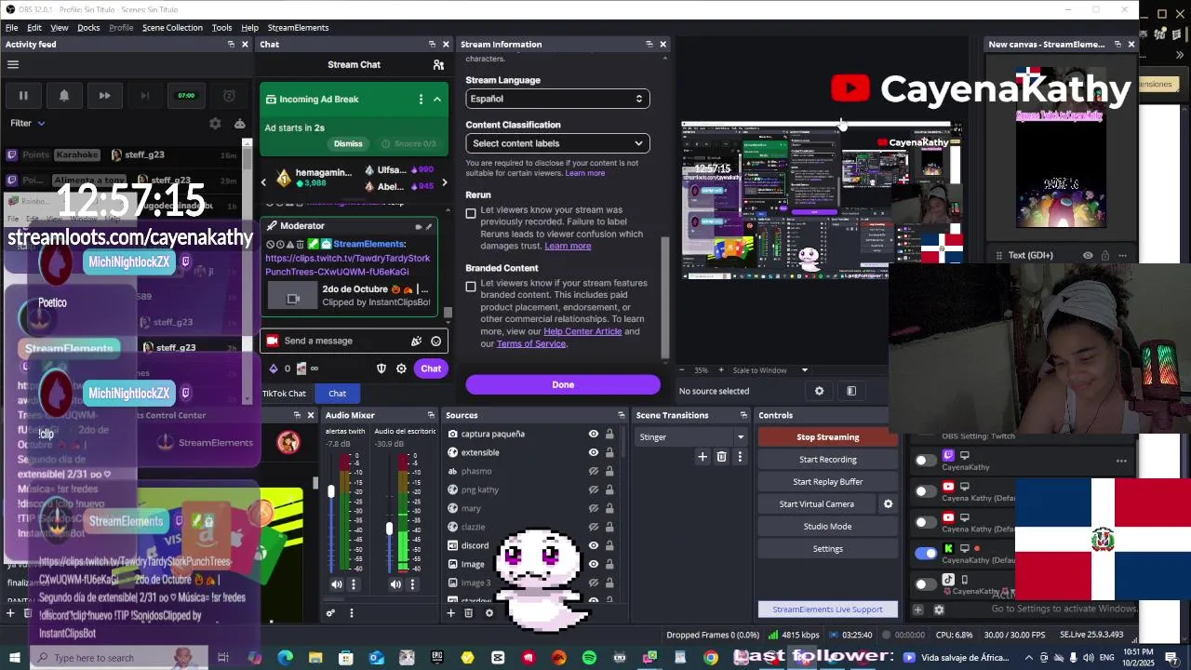This screenshot has width=1191, height=670.
Task: Open Virtual Camera settings gear
Action: (888, 503)
